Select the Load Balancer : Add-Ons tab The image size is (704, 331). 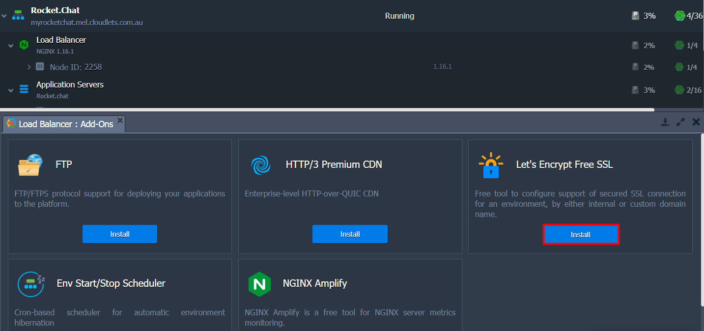click(64, 124)
